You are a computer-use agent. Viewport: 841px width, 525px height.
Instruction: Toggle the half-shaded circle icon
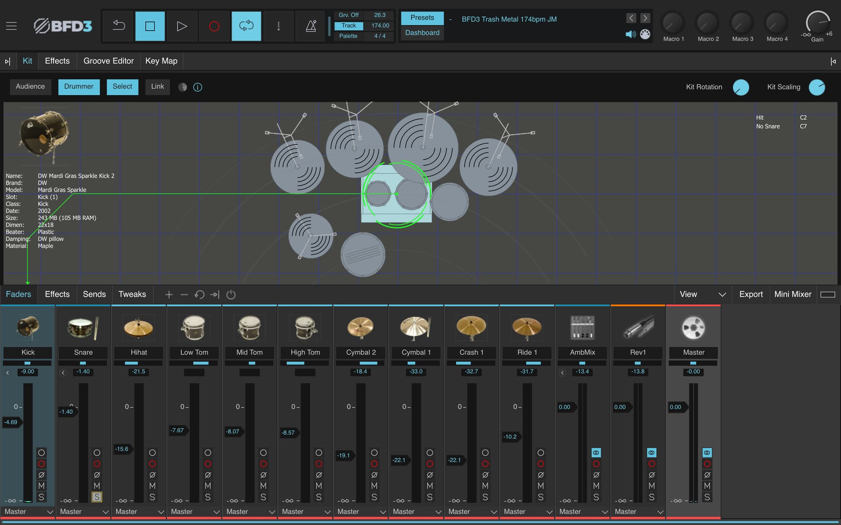183,87
